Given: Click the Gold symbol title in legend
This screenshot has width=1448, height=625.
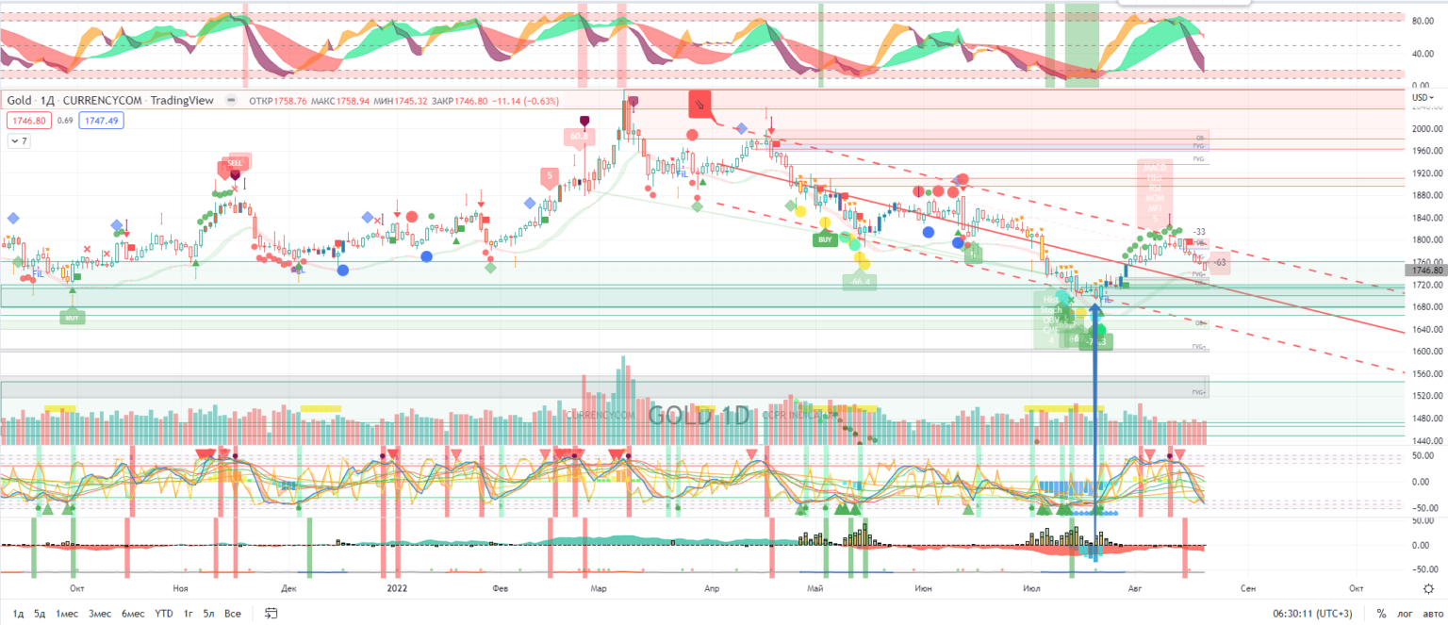Looking at the screenshot, I should (18, 100).
